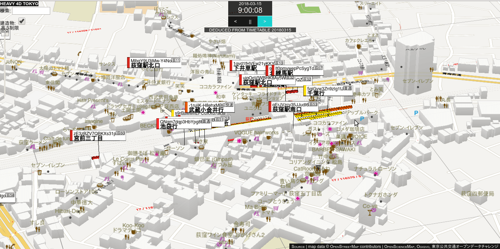Click coffee cup icon by カフェクレエル

pos(359,47)
